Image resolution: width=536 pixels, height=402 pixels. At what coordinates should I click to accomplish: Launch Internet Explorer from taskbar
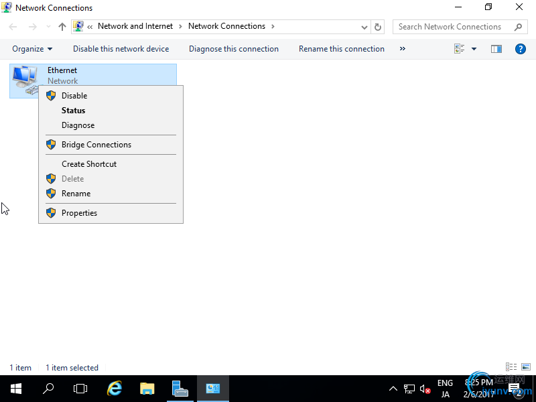tap(115, 389)
